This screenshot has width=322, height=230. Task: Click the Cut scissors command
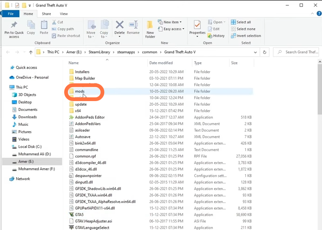pos(58,22)
